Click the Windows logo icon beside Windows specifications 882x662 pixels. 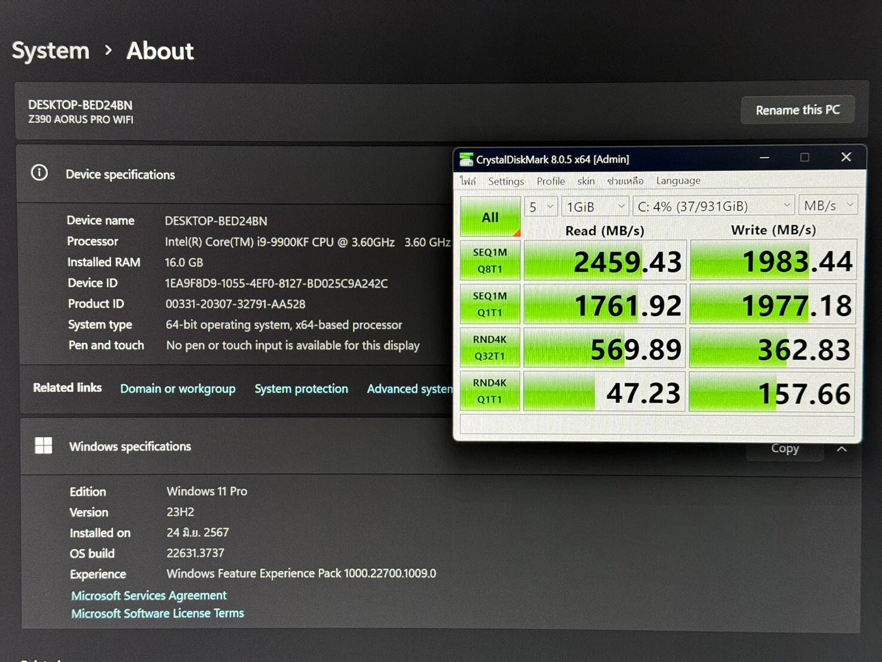pos(44,446)
